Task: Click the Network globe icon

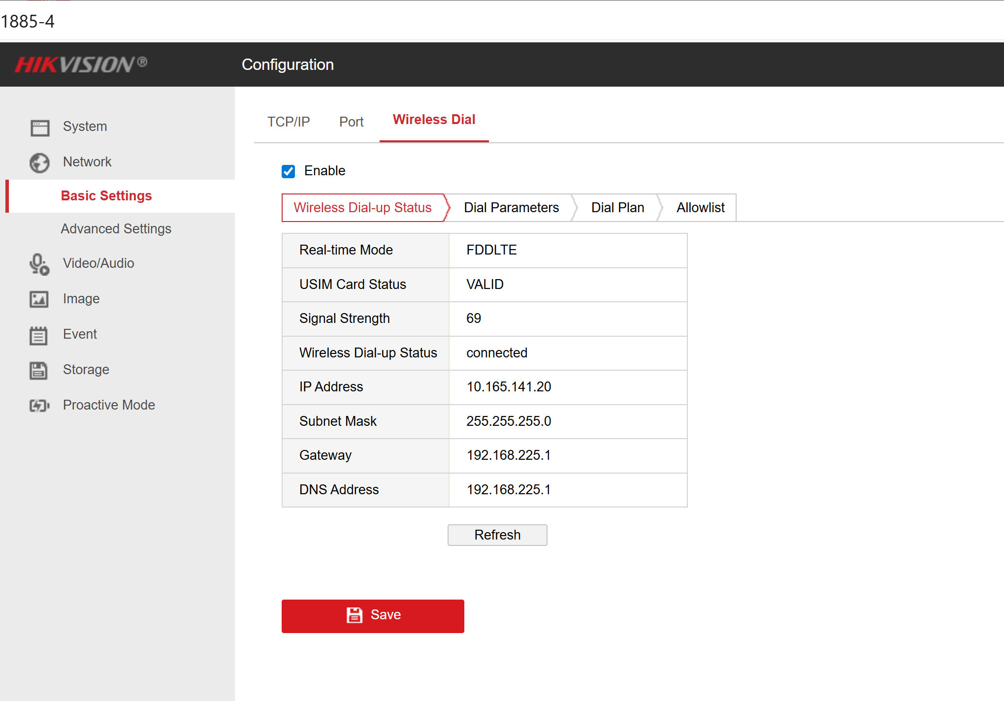Action: point(39,163)
